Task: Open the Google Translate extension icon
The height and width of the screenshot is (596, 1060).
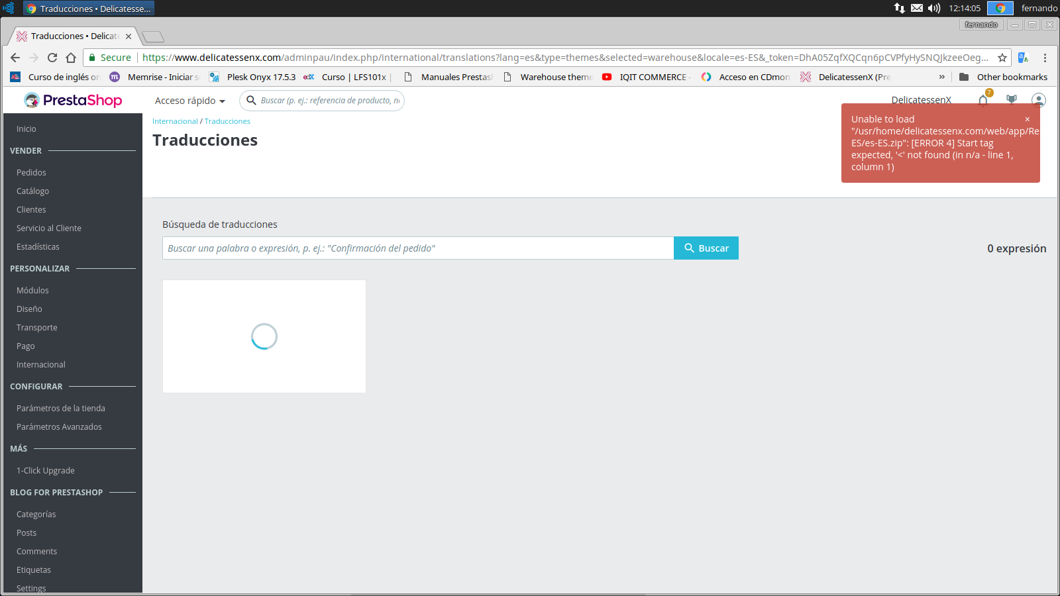Action: click(x=1023, y=58)
